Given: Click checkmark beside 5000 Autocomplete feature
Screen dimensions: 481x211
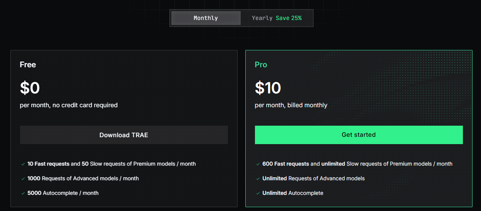Looking at the screenshot, I should pos(23,193).
